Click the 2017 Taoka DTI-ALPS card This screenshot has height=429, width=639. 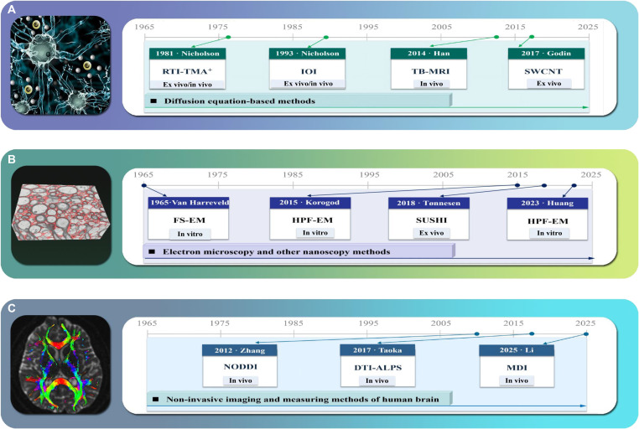tap(377, 365)
